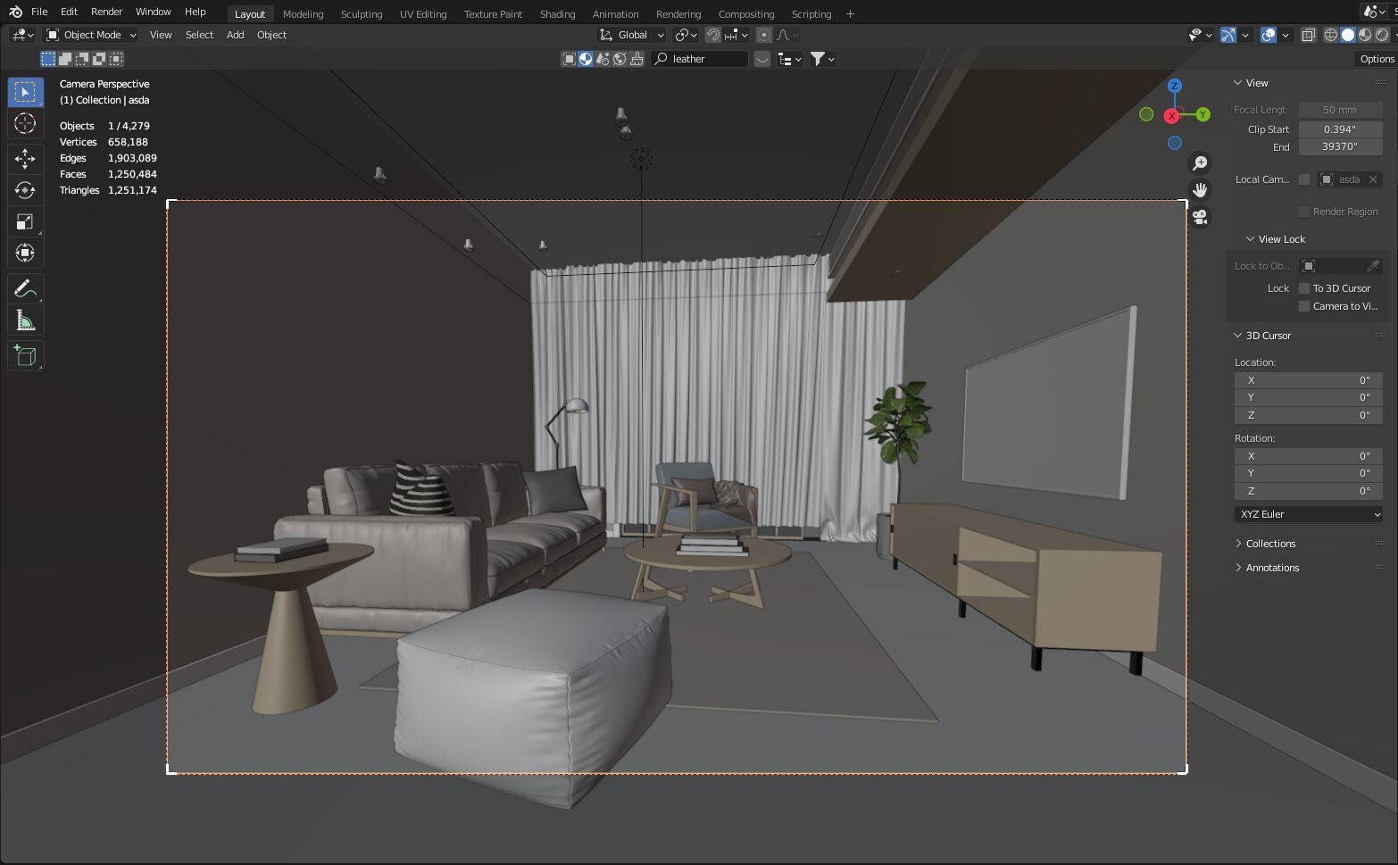The height and width of the screenshot is (865, 1398).
Task: Select the Move tool in the toolbar
Action: point(25,159)
